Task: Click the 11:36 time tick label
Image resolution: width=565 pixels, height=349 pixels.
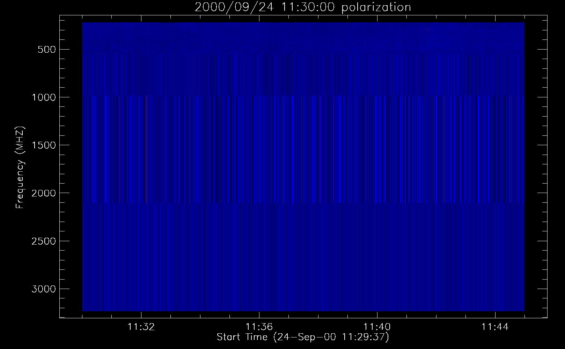Action: (259, 327)
